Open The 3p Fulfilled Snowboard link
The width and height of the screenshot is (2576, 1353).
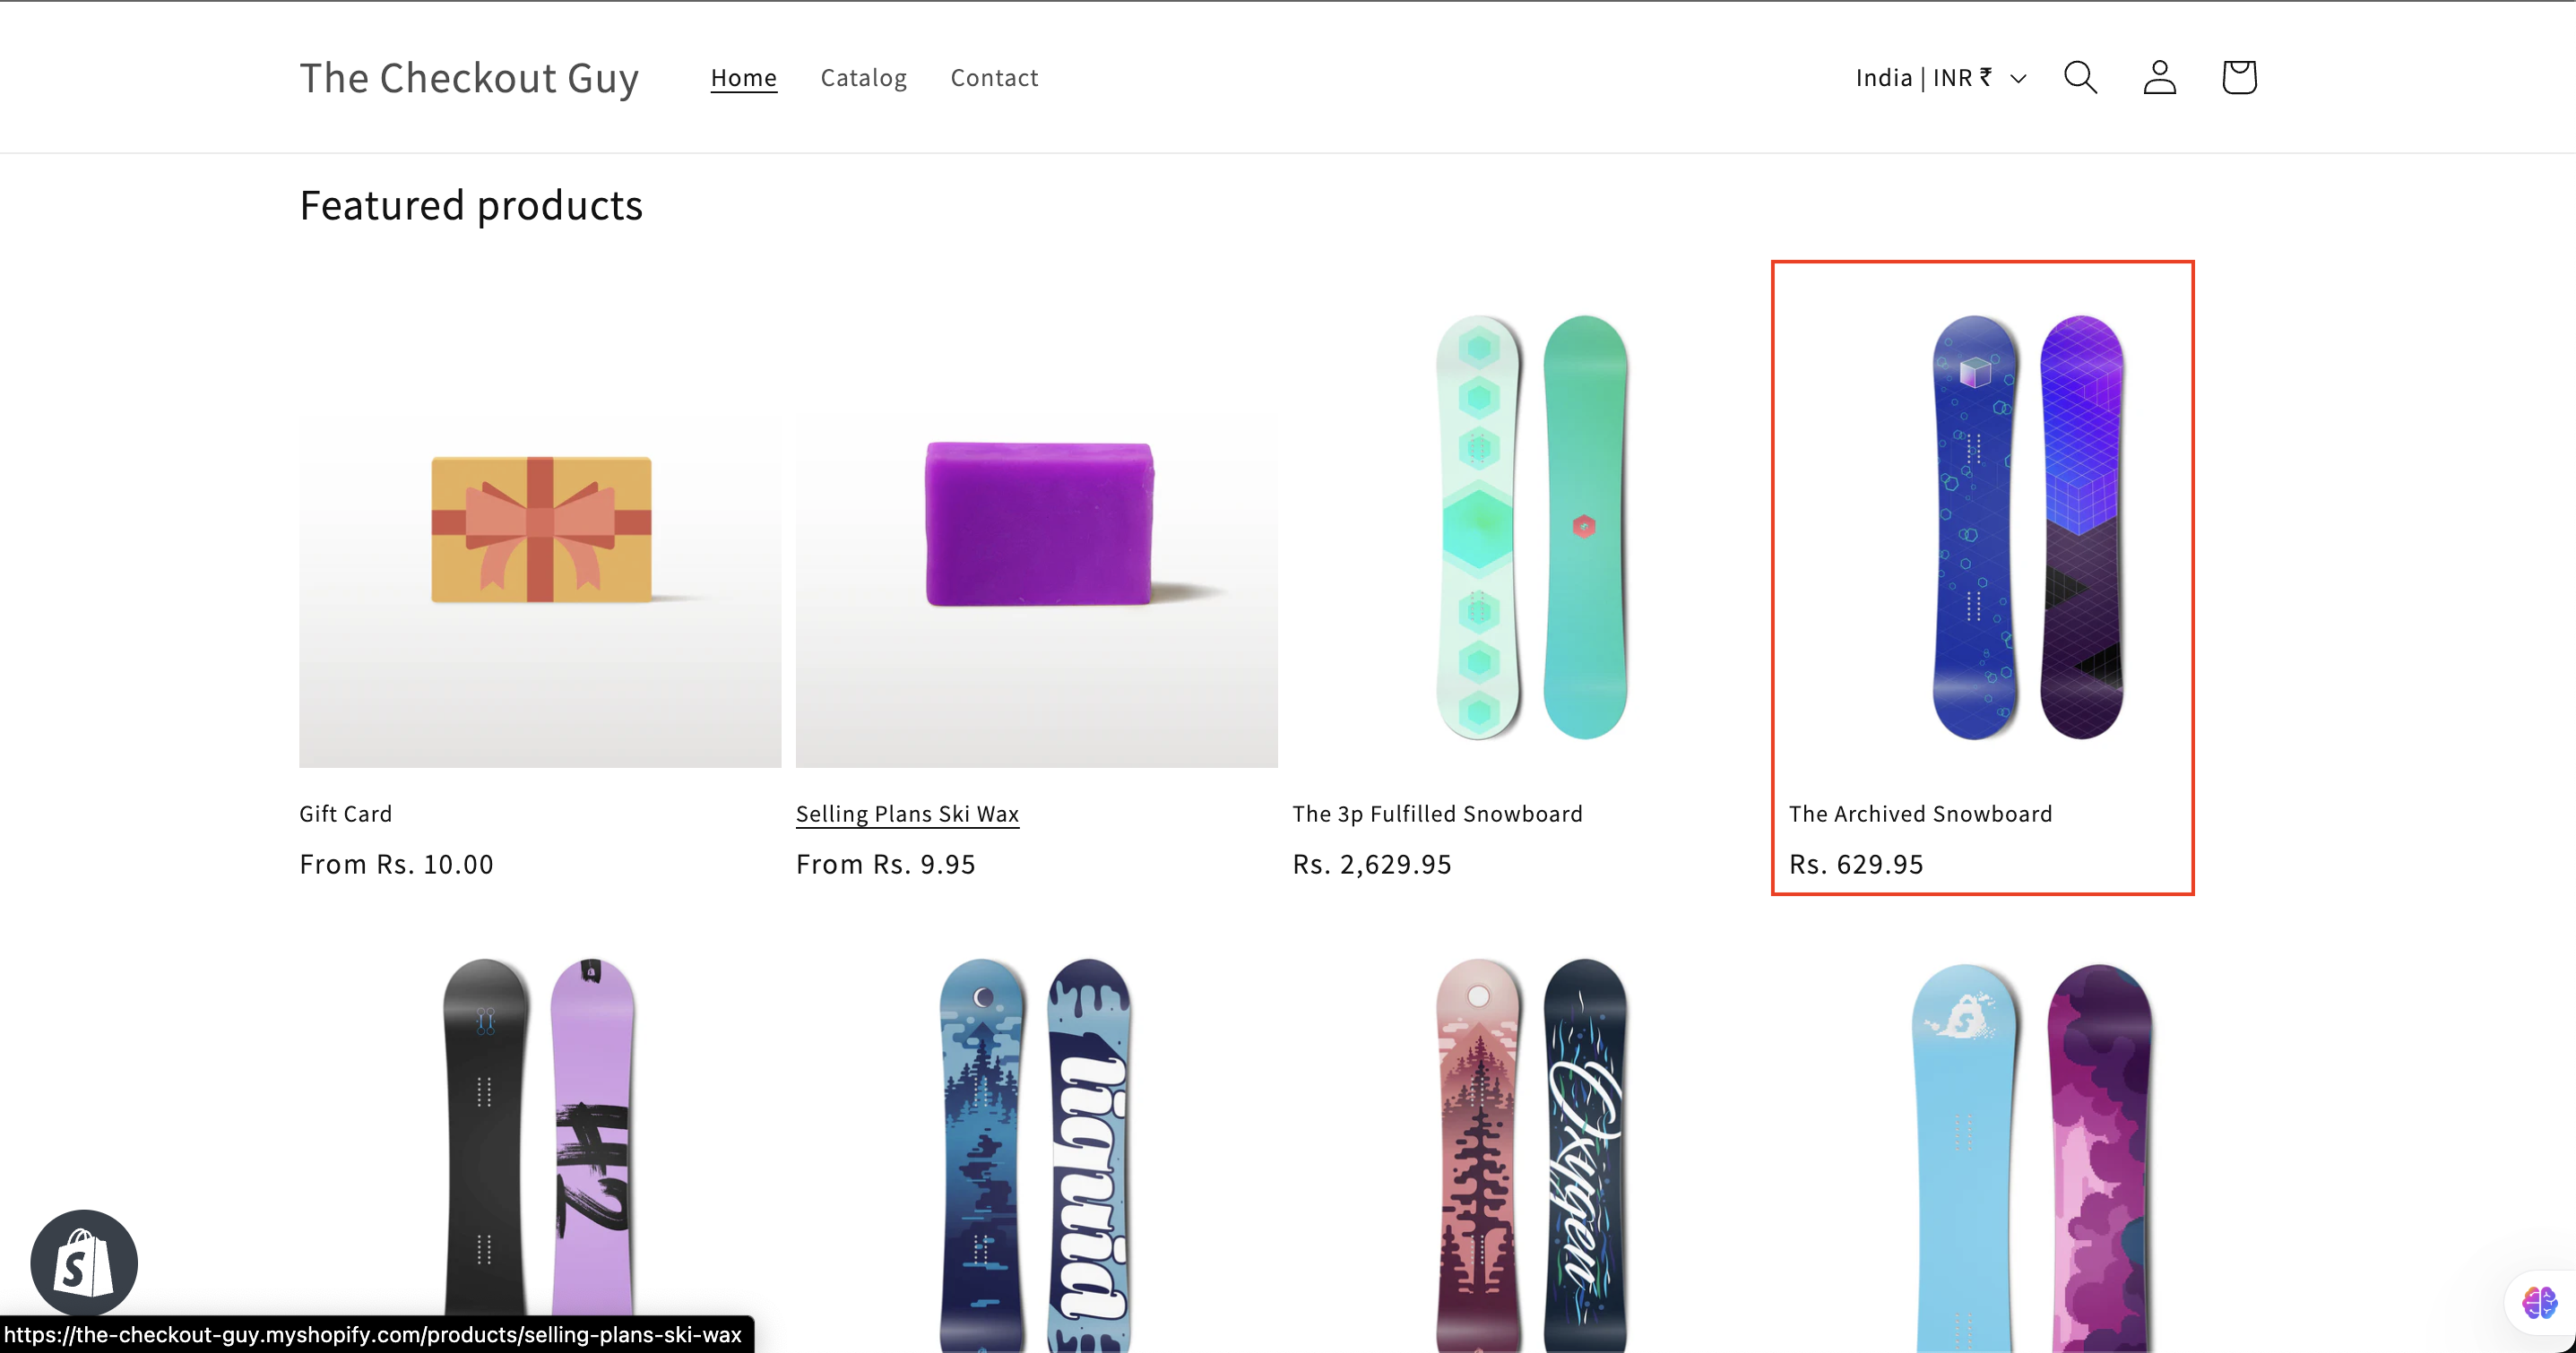tap(1437, 814)
